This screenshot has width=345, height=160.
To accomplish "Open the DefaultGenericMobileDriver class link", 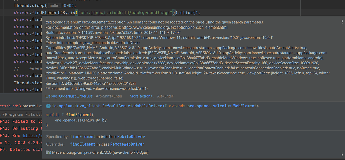I will click(x=107, y=106).
